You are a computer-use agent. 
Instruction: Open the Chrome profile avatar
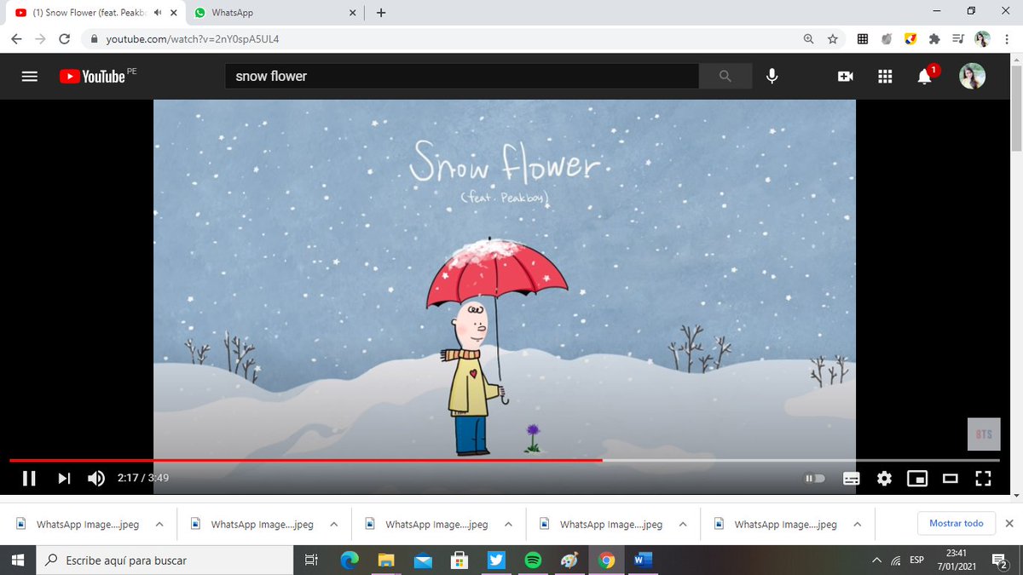pyautogui.click(x=982, y=39)
